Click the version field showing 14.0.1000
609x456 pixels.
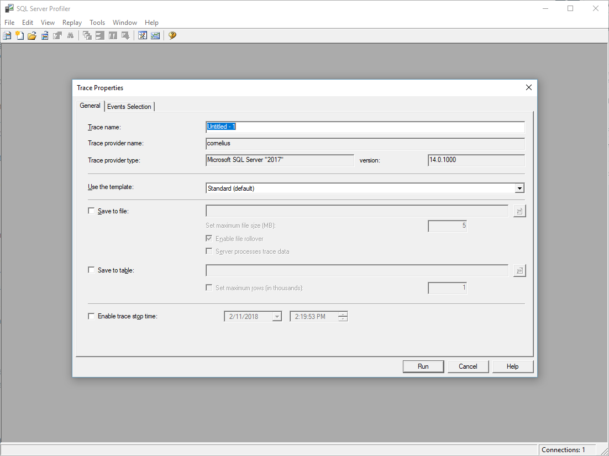point(476,160)
